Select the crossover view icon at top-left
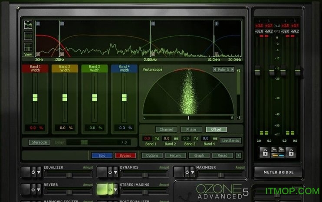Image resolution: width=322 pixels, height=202 pixels. 28,25
